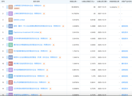
Task: Expand shareholder row 7 details
Action: click(x=7, y=45)
